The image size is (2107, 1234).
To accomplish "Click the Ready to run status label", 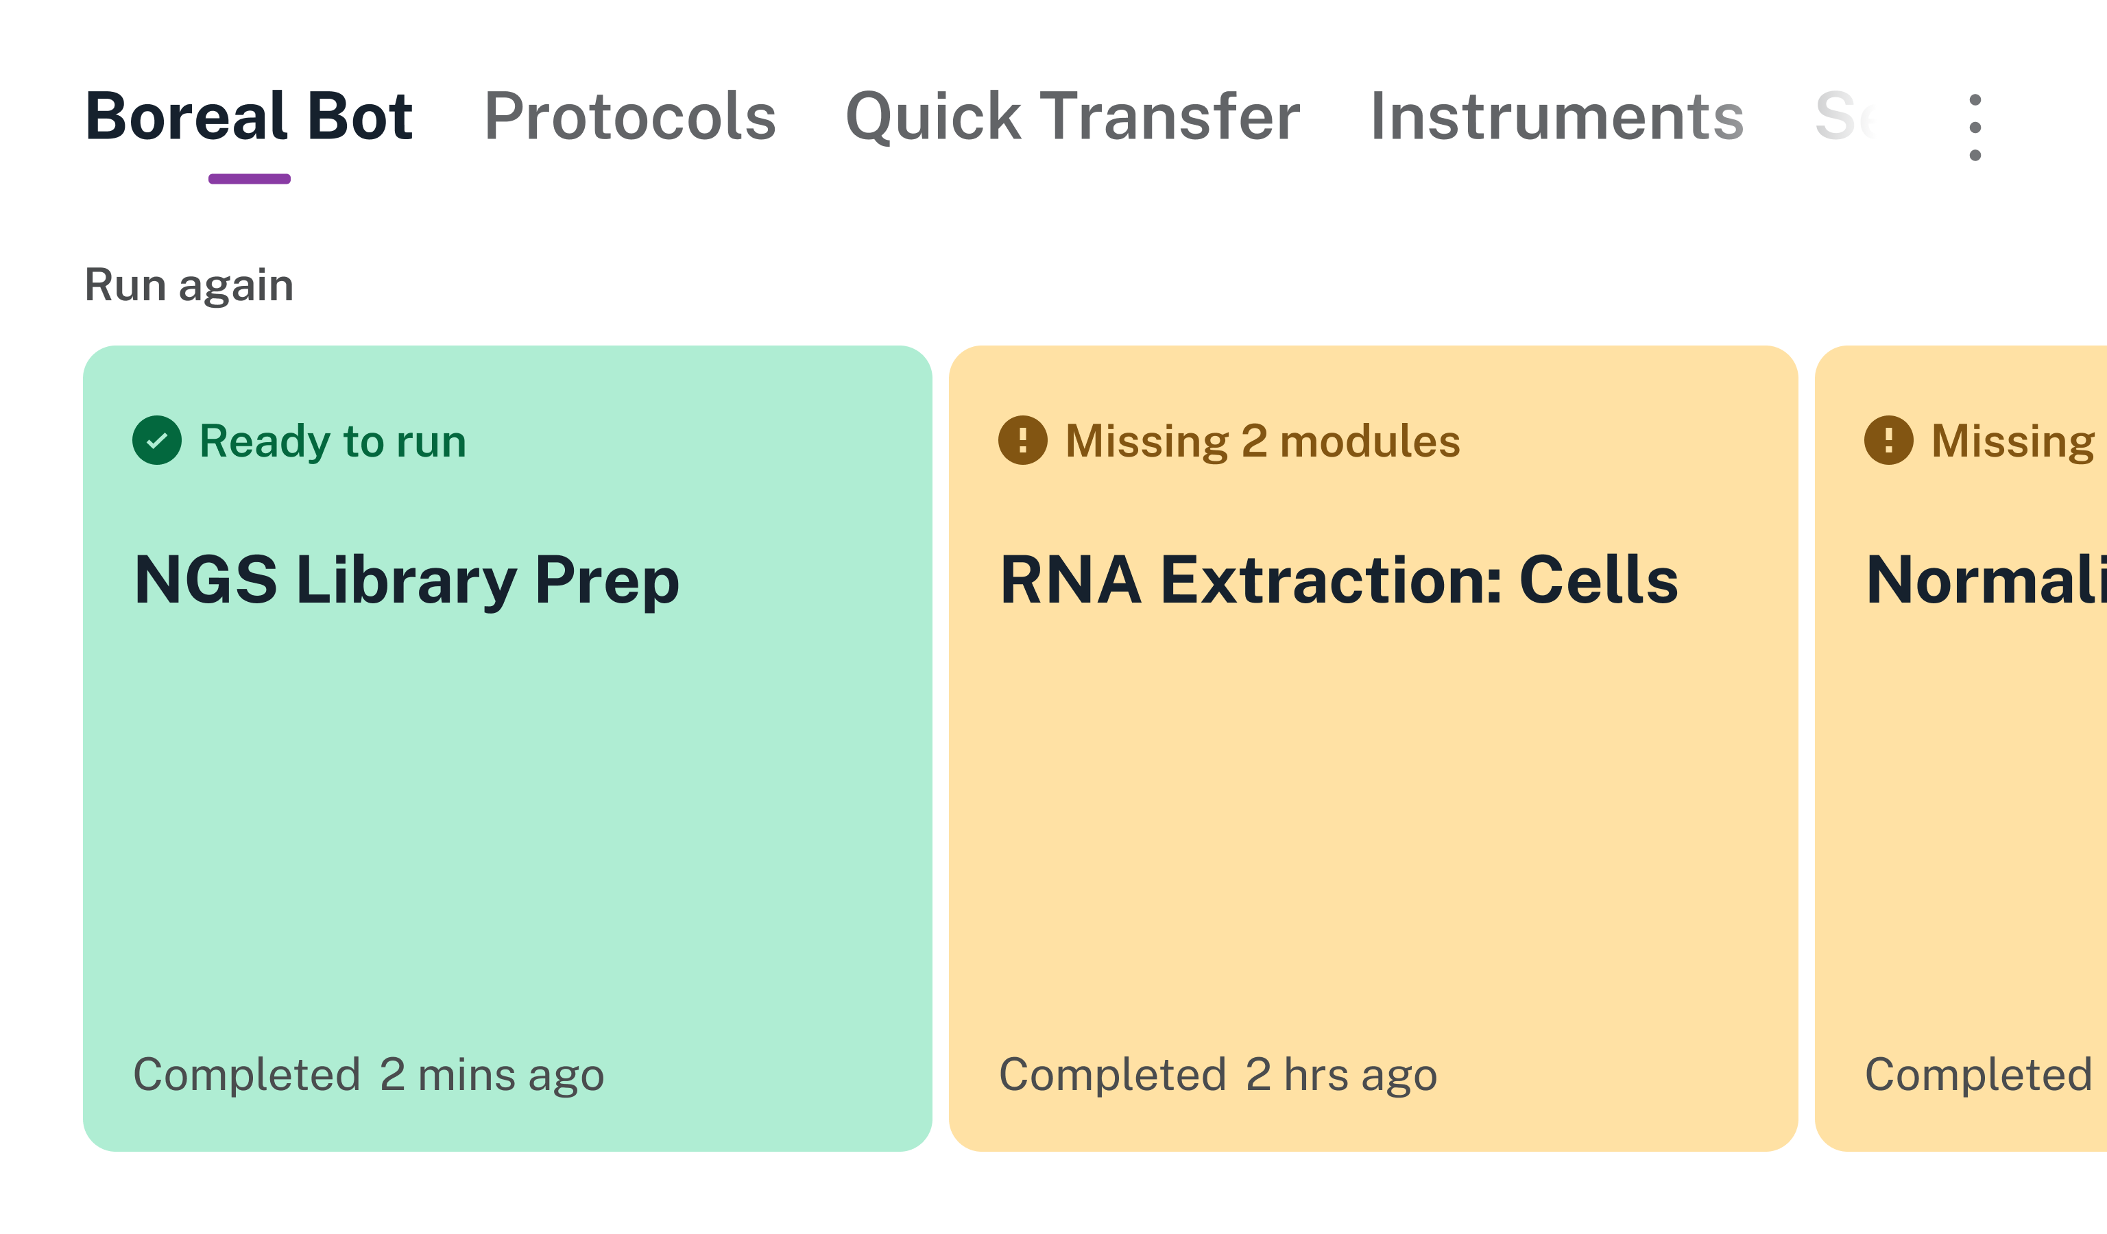I will point(333,441).
